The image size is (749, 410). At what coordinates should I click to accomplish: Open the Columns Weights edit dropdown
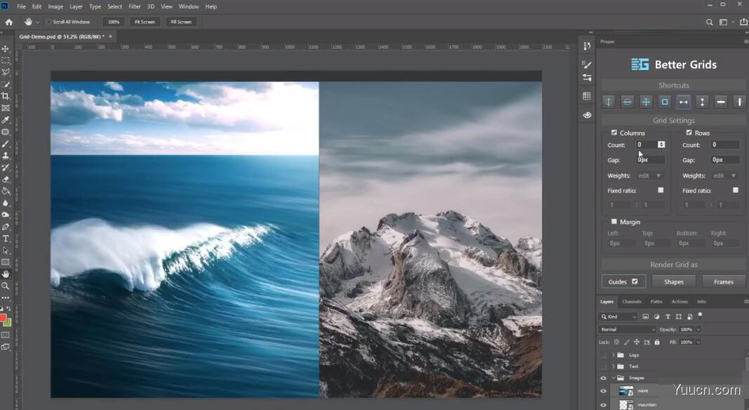click(650, 176)
